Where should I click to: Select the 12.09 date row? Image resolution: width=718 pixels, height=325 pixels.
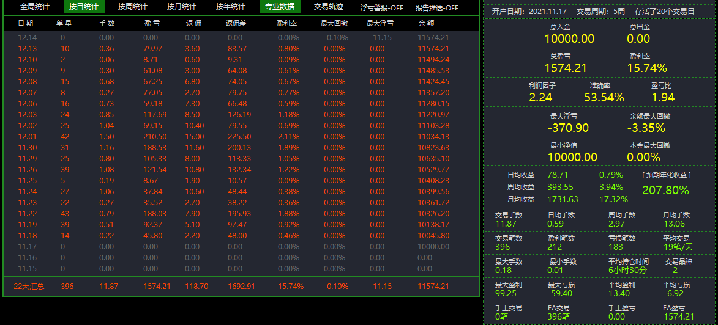point(241,70)
